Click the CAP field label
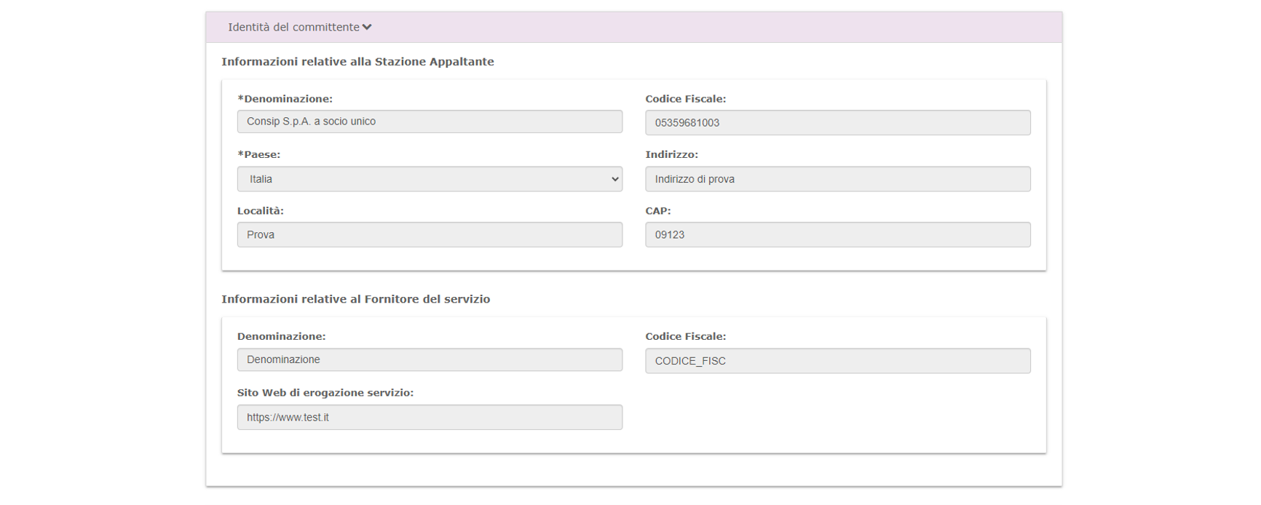1261x505 pixels. pyautogui.click(x=657, y=211)
